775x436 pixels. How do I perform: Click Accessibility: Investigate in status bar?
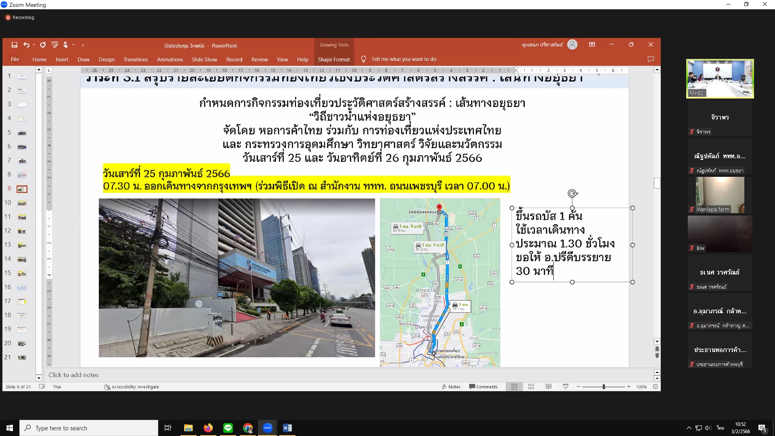132,387
